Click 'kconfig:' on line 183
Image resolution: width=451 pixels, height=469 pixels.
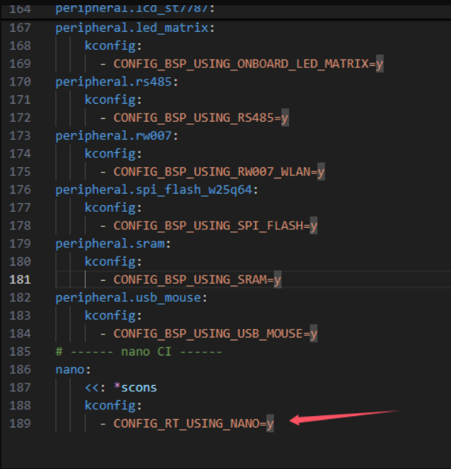click(113, 315)
